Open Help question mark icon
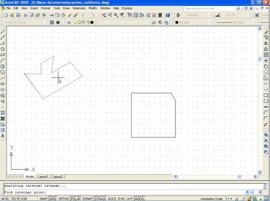This screenshot has height=201, width=270. pos(167,15)
